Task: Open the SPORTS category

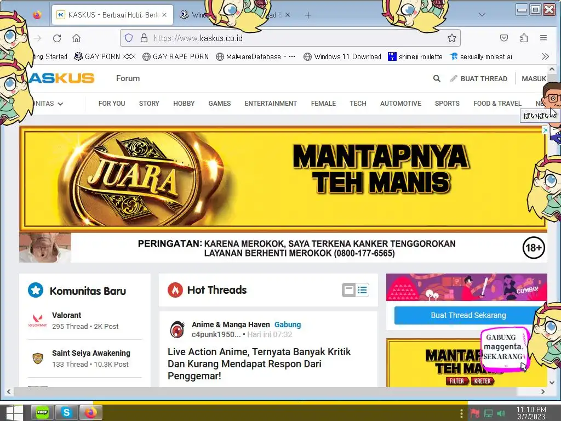Action: click(x=447, y=104)
